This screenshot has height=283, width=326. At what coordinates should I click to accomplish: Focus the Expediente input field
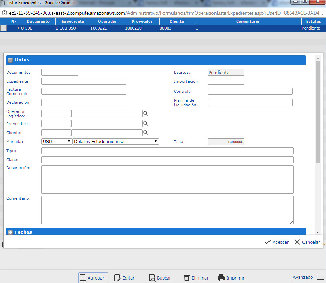[x=84, y=81]
